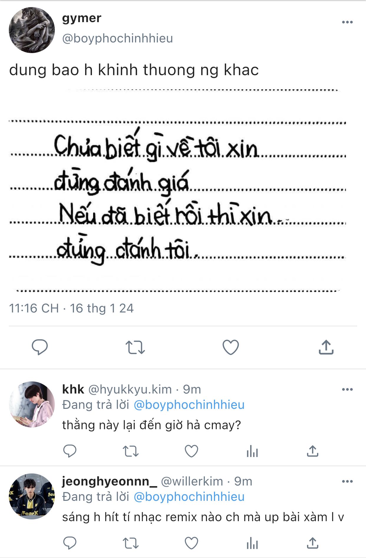Image resolution: width=366 pixels, height=558 pixels.
Task: Open more options for gymer's tweet
Action: click(x=347, y=22)
